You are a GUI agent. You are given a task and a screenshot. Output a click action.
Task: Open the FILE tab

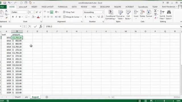(3, 7)
